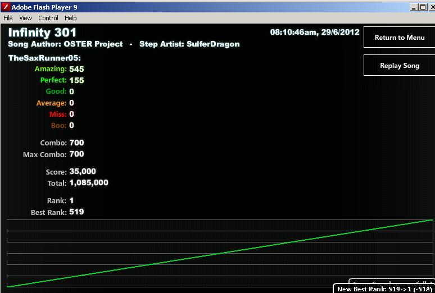Open the View menu
The width and height of the screenshot is (435, 293).
tap(25, 18)
